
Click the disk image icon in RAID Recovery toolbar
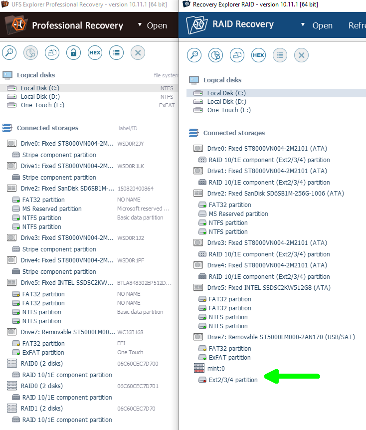pos(237,55)
